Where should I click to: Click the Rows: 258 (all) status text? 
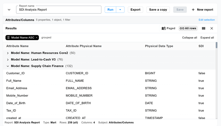[69, 122]
